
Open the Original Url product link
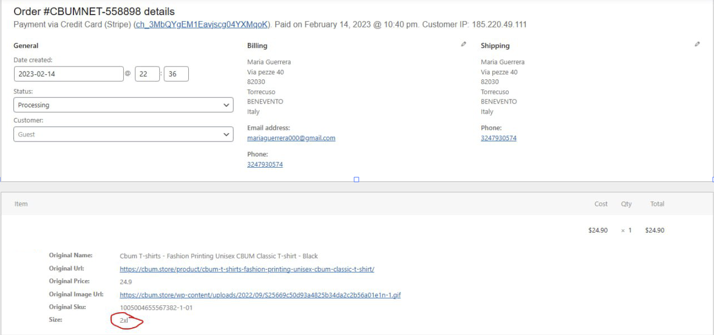tap(247, 269)
